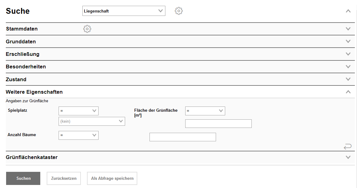Open the Anzahl Bäume operator dropdown

pos(78,135)
